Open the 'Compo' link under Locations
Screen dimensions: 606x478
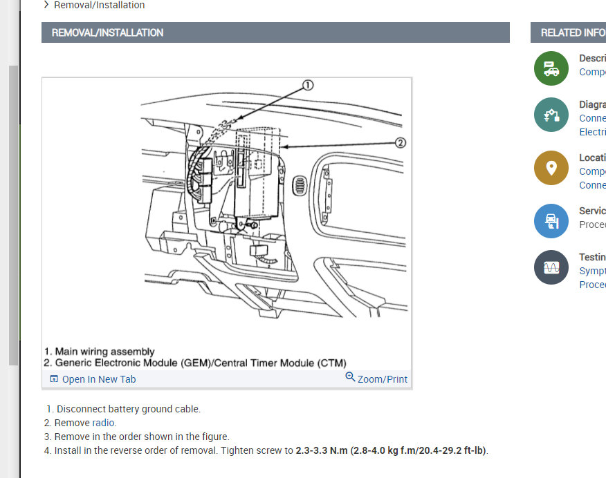click(x=592, y=171)
